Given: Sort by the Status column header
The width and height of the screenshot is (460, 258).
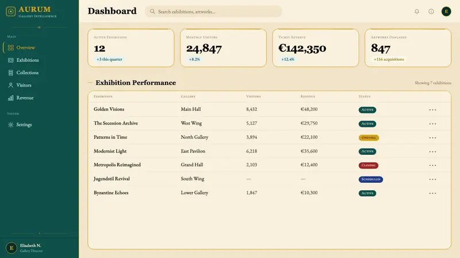Looking at the screenshot, I should (365, 96).
